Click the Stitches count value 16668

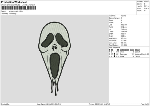[x=146, y=2]
